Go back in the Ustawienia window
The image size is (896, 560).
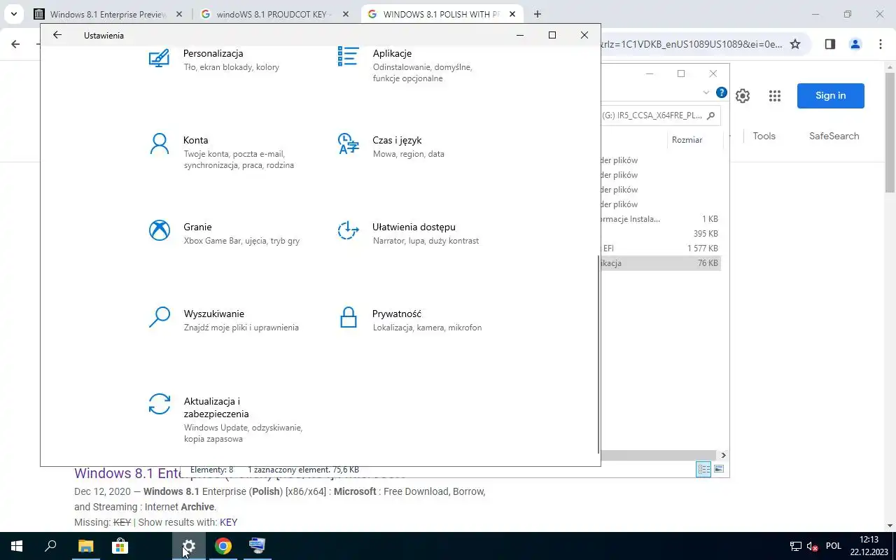click(x=57, y=35)
